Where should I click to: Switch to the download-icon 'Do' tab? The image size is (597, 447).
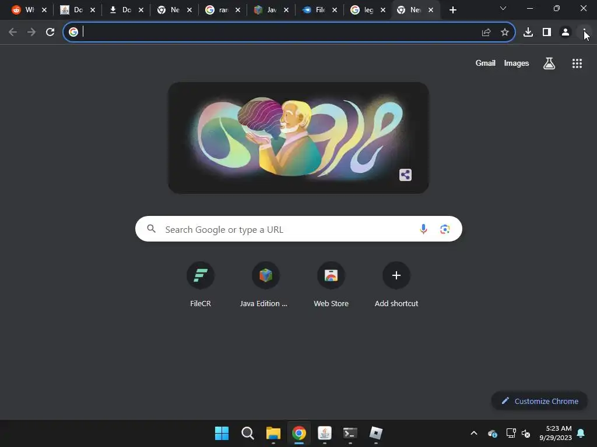click(120, 10)
